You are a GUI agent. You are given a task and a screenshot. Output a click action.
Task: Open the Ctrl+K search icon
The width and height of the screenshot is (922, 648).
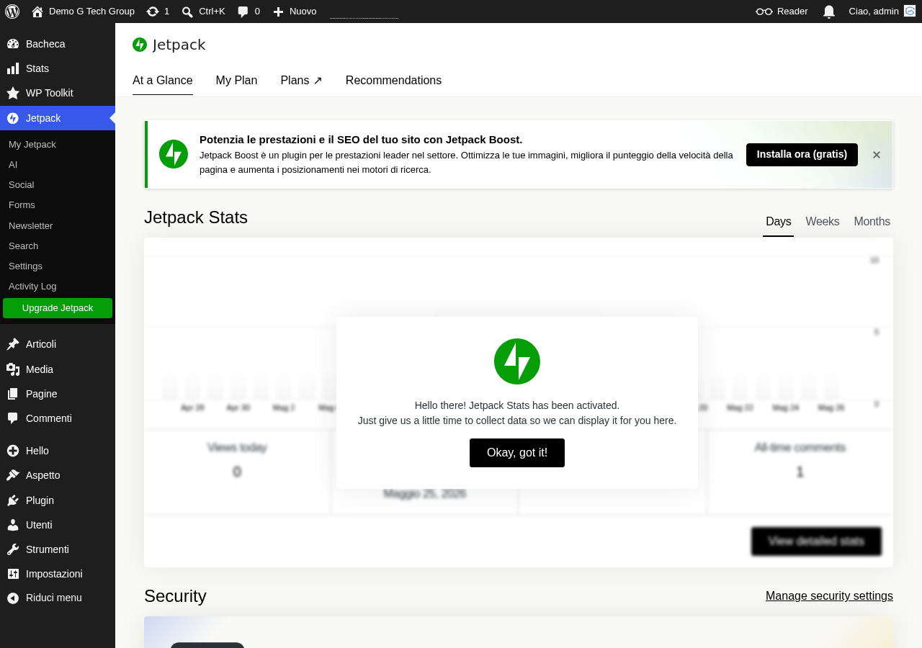pos(187,12)
